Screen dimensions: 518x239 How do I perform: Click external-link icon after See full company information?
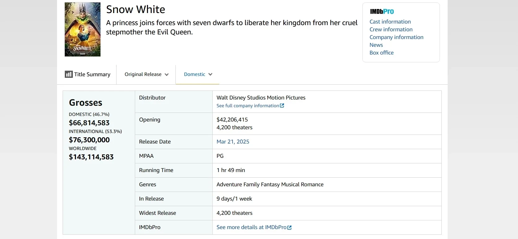tap(282, 106)
